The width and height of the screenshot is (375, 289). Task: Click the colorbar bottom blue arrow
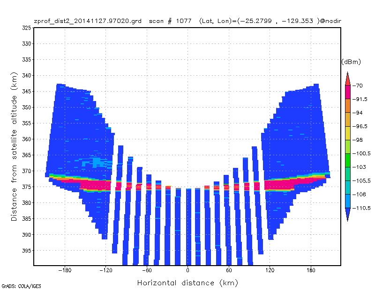348,215
